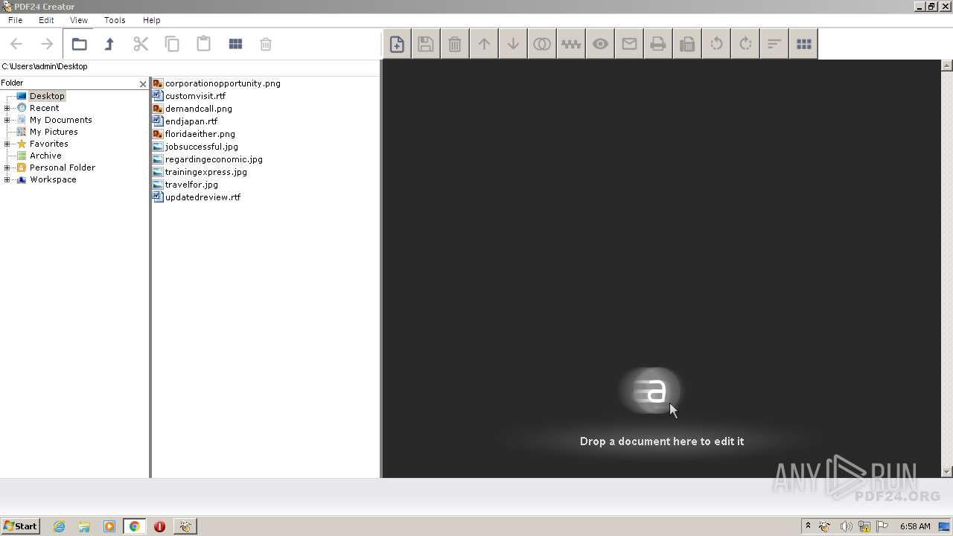Viewport: 953px width, 536px height.
Task: Go back in the file explorer
Action: [x=16, y=44]
